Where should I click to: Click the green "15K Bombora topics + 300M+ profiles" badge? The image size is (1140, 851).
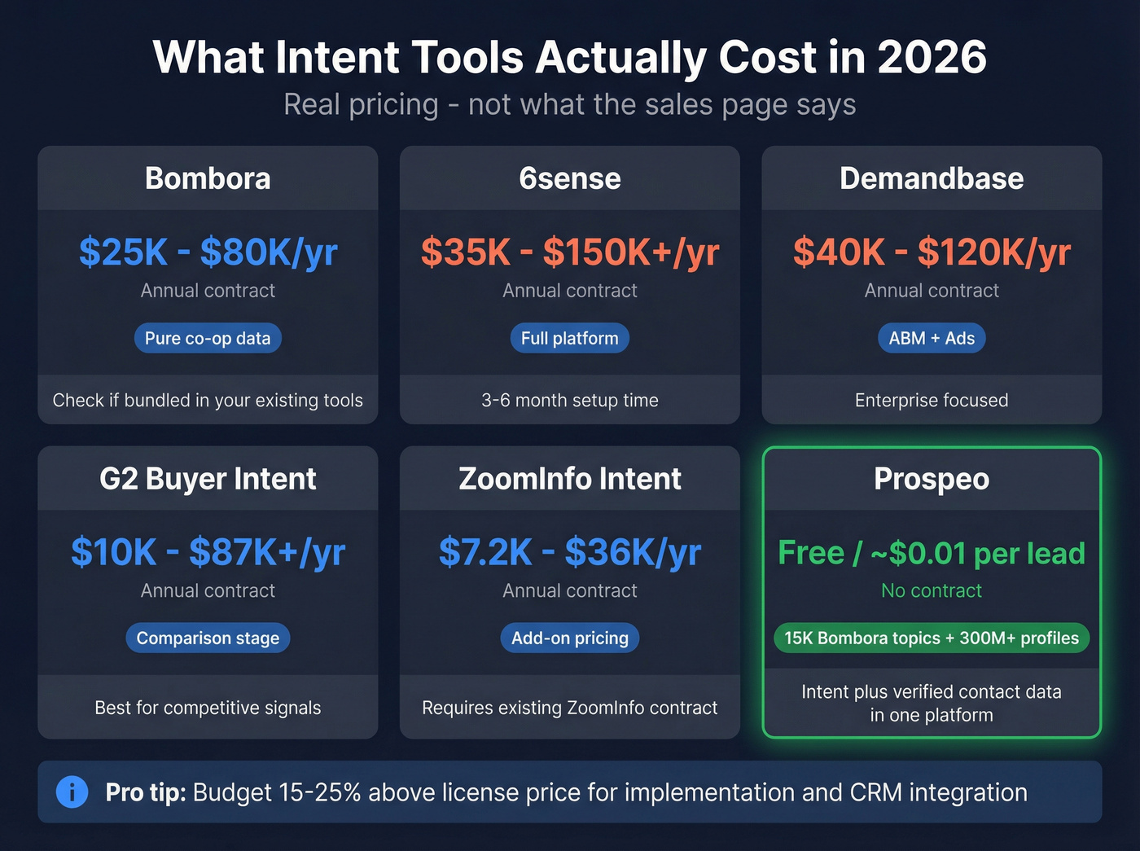click(x=931, y=638)
